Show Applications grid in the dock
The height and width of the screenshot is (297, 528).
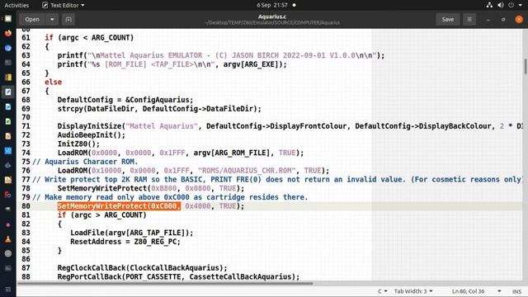click(8, 290)
